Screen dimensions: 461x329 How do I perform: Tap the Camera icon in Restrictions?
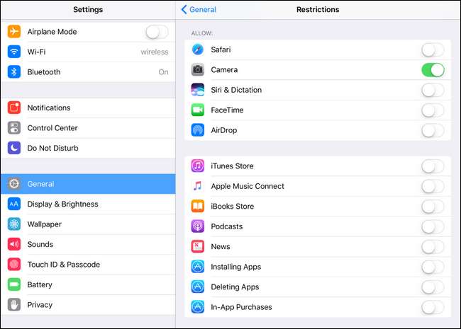click(198, 70)
